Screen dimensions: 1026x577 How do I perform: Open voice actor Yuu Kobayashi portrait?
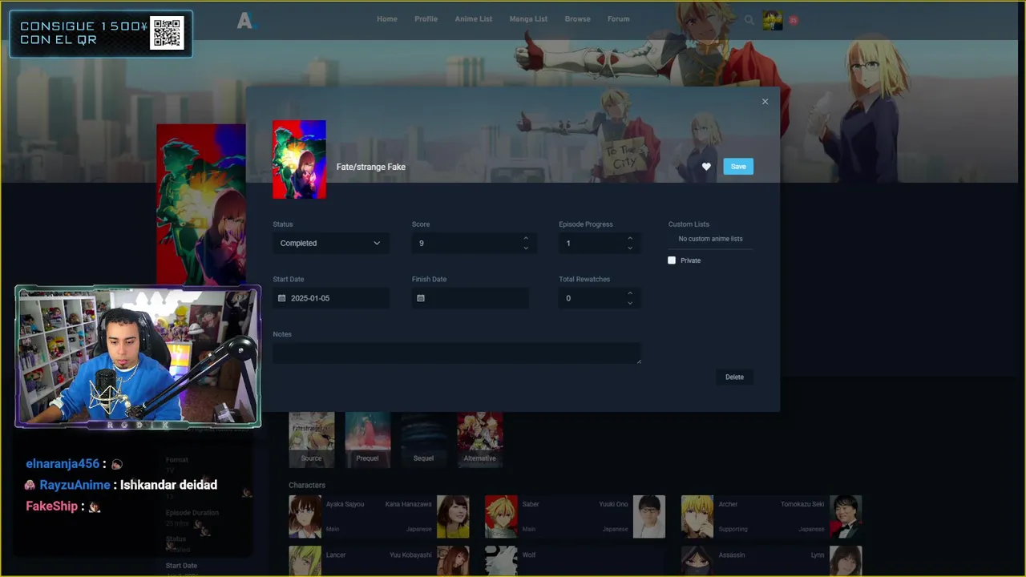pyautogui.click(x=453, y=561)
